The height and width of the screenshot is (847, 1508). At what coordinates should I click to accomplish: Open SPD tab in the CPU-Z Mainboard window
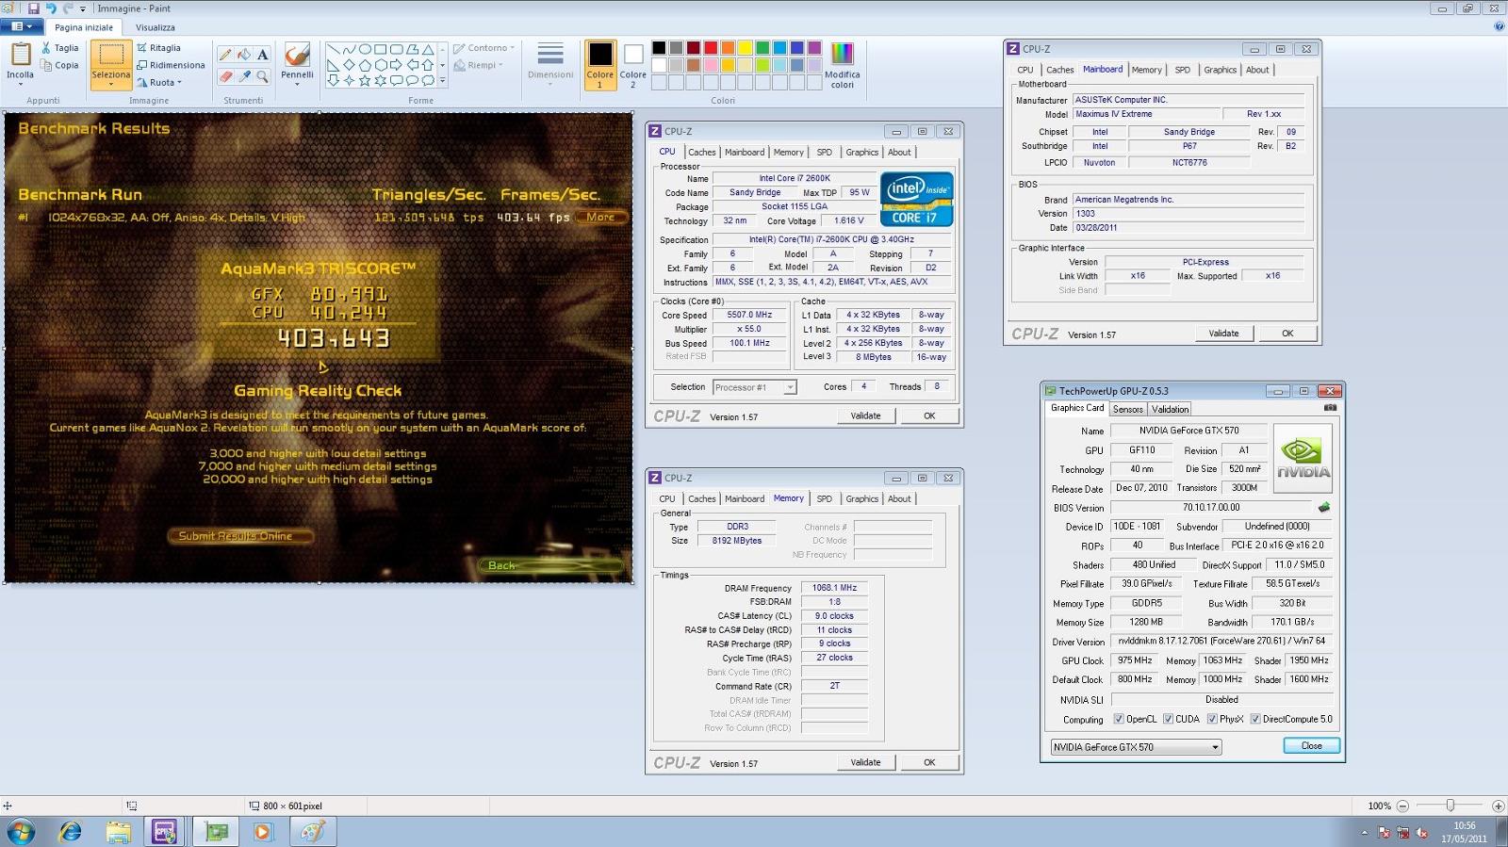[1182, 70]
